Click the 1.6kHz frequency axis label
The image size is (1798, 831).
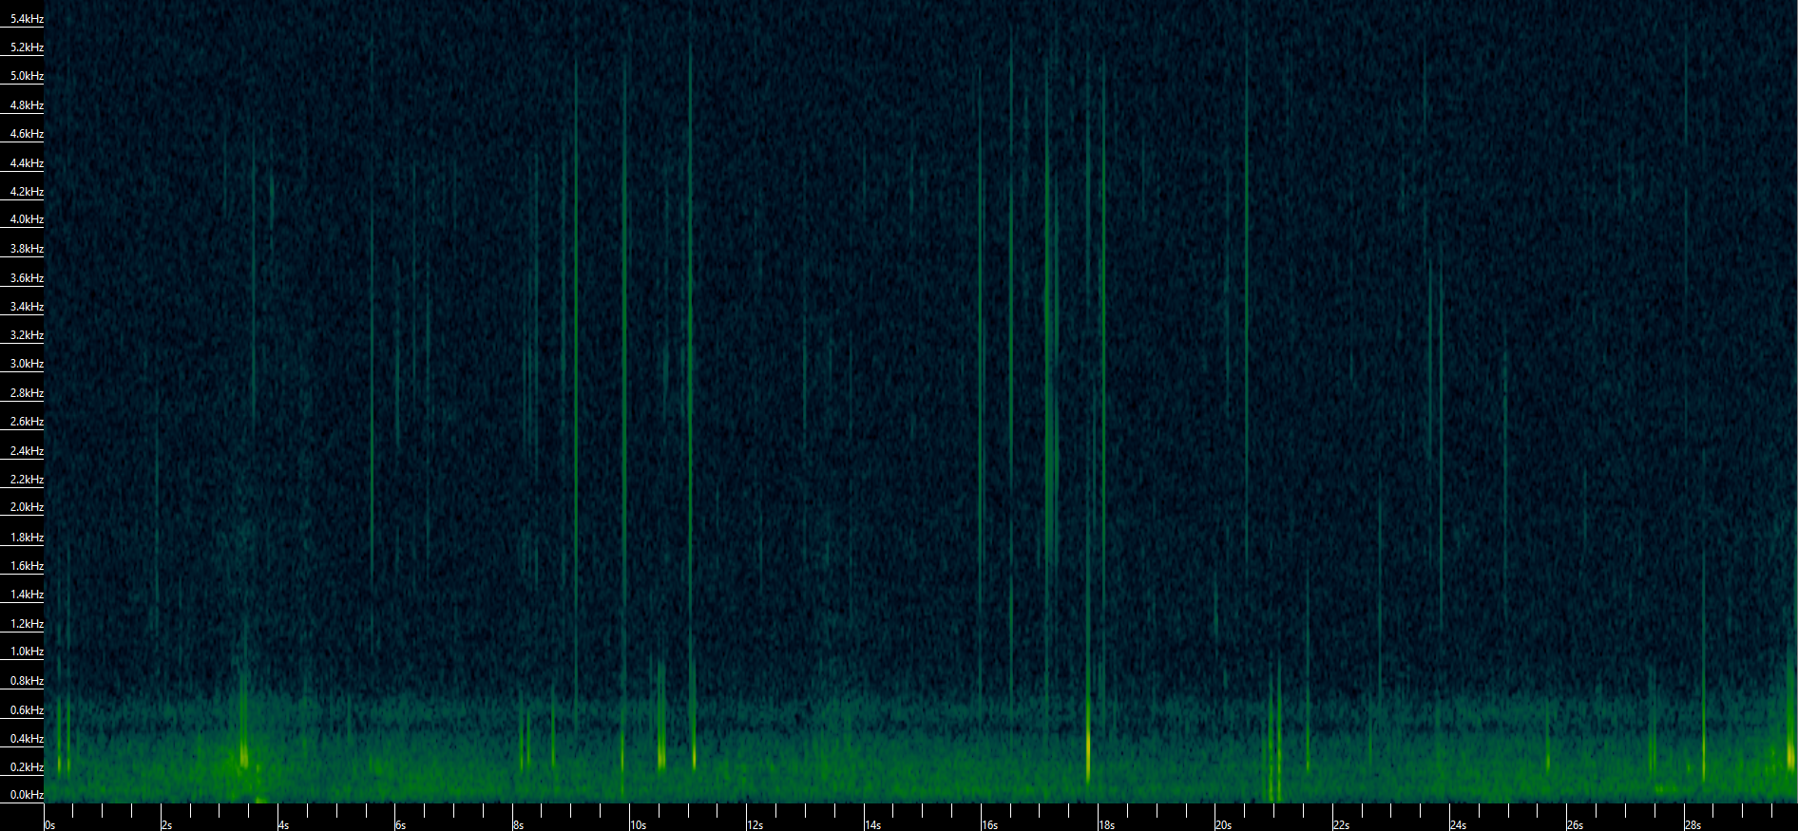pos(27,566)
